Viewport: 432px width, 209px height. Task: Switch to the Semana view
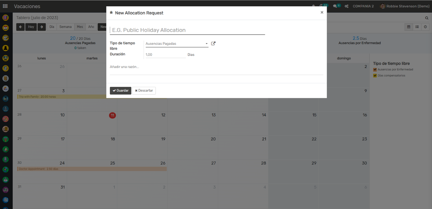pyautogui.click(x=65, y=27)
